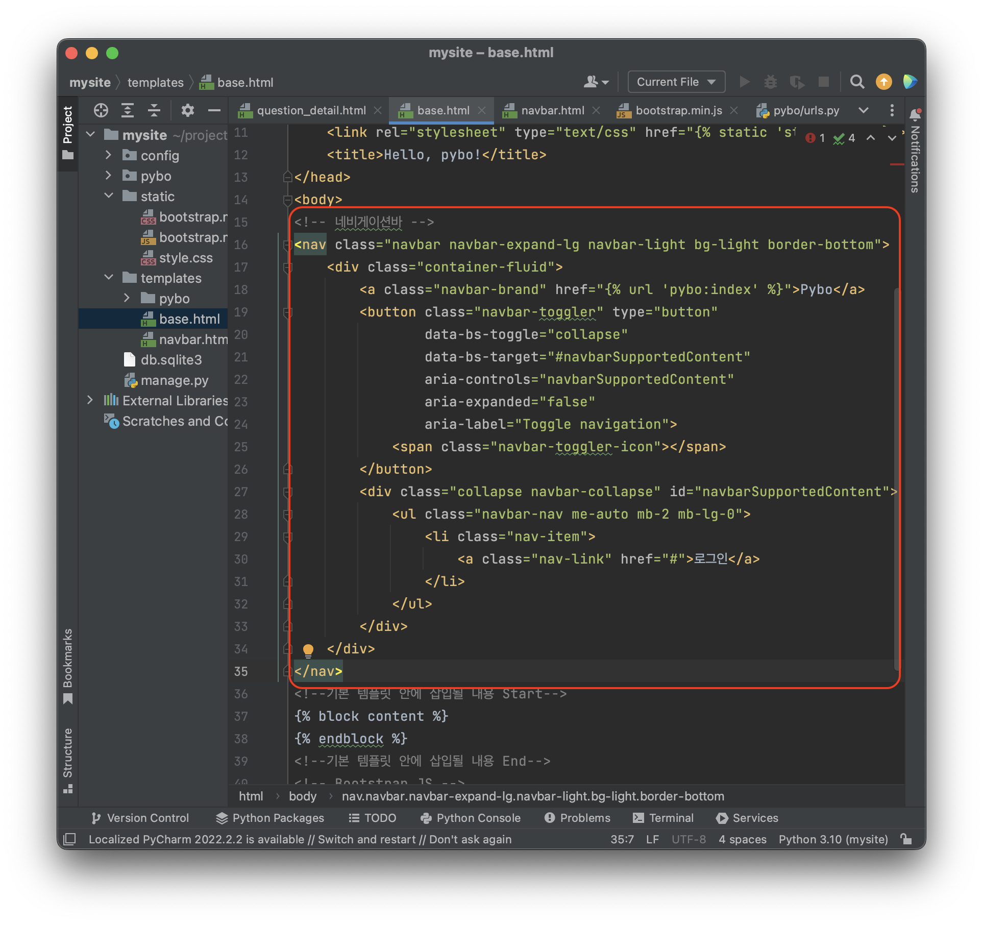Expand the config folder in tree

[x=108, y=155]
